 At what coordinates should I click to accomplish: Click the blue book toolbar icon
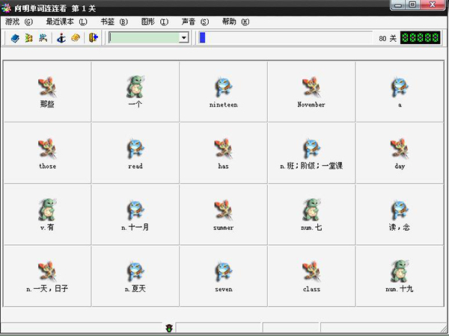(x=15, y=38)
